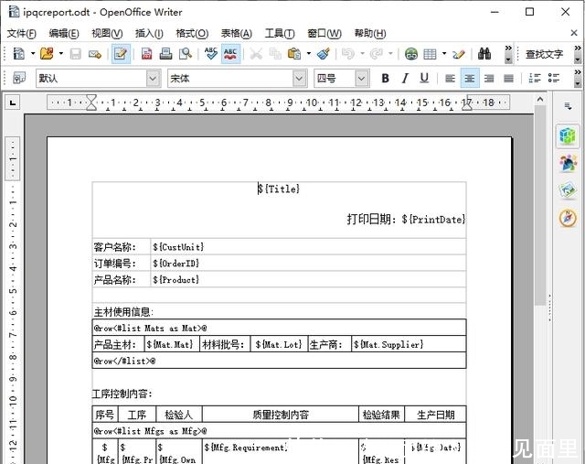
Task: Create a new document
Action: pos(18,54)
